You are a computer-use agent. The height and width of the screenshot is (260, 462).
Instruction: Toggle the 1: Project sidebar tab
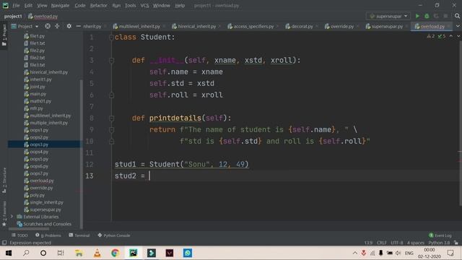(x=4, y=35)
